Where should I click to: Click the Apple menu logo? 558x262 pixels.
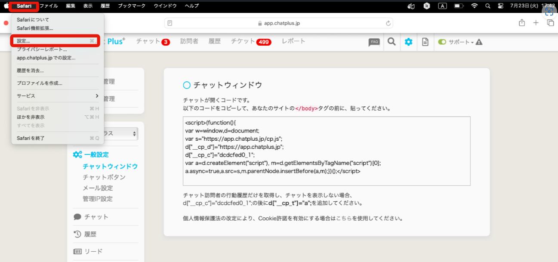[x=6, y=6]
